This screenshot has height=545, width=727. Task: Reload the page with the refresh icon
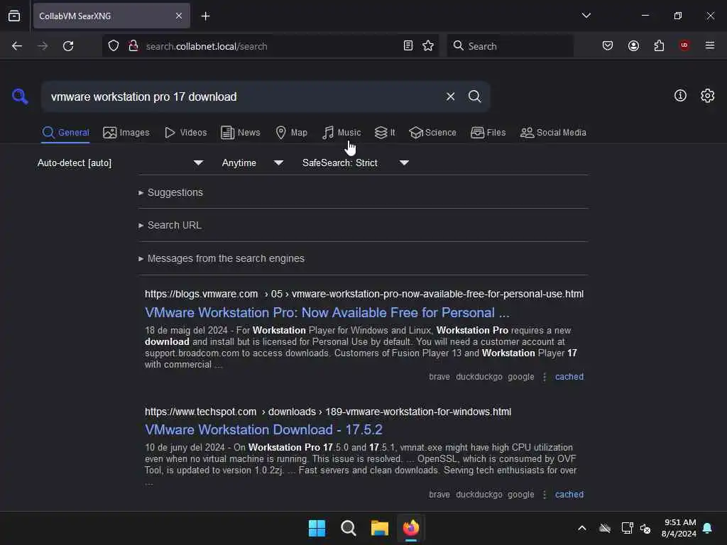tap(68, 46)
